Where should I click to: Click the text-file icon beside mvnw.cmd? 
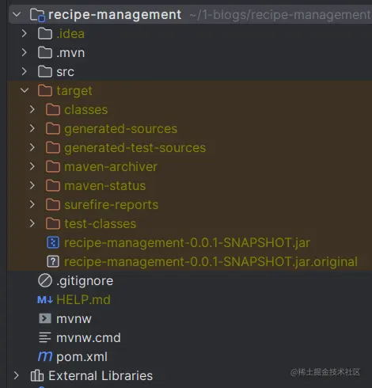point(45,337)
